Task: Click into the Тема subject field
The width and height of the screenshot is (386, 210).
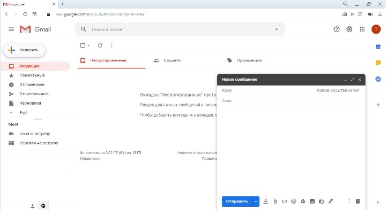Action: pos(291,101)
